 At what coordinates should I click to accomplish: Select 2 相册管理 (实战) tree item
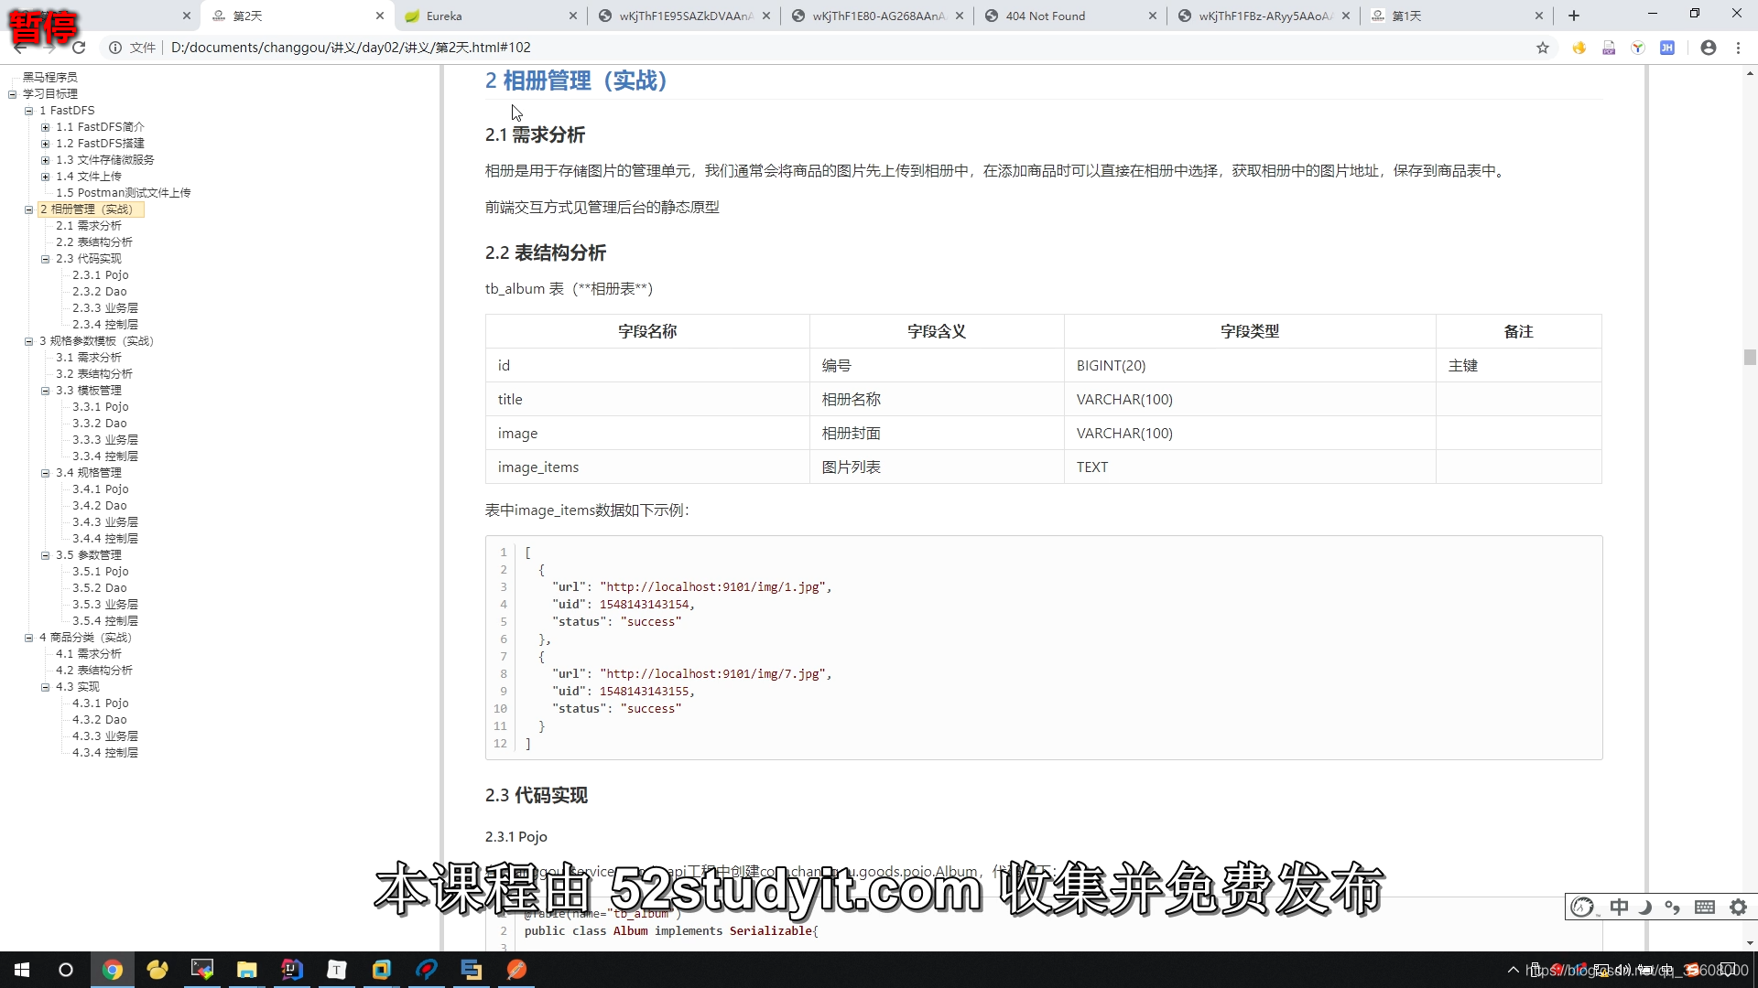coord(91,209)
